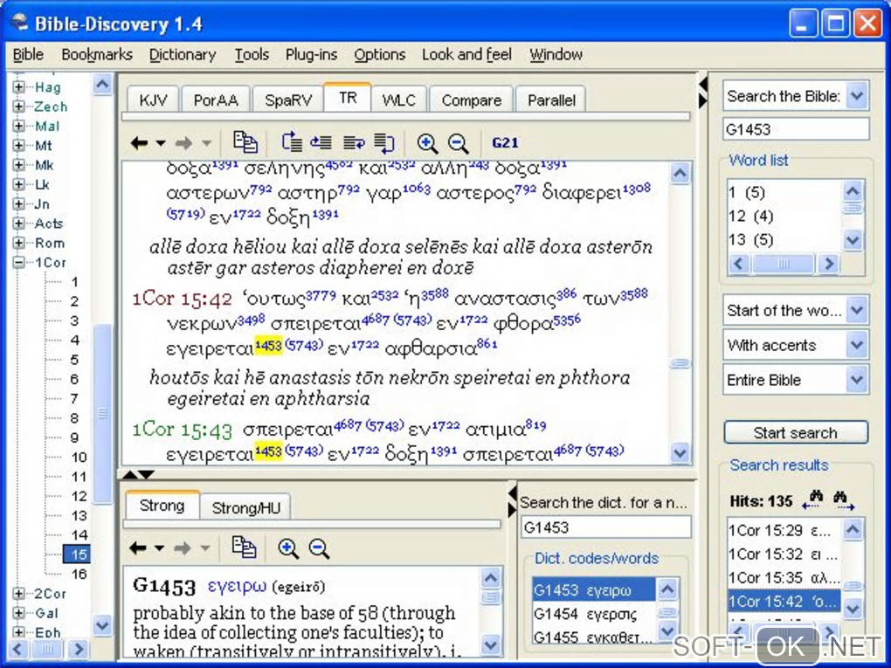Open the Bookmarks menu
Screen dimensions: 891x668
click(97, 54)
